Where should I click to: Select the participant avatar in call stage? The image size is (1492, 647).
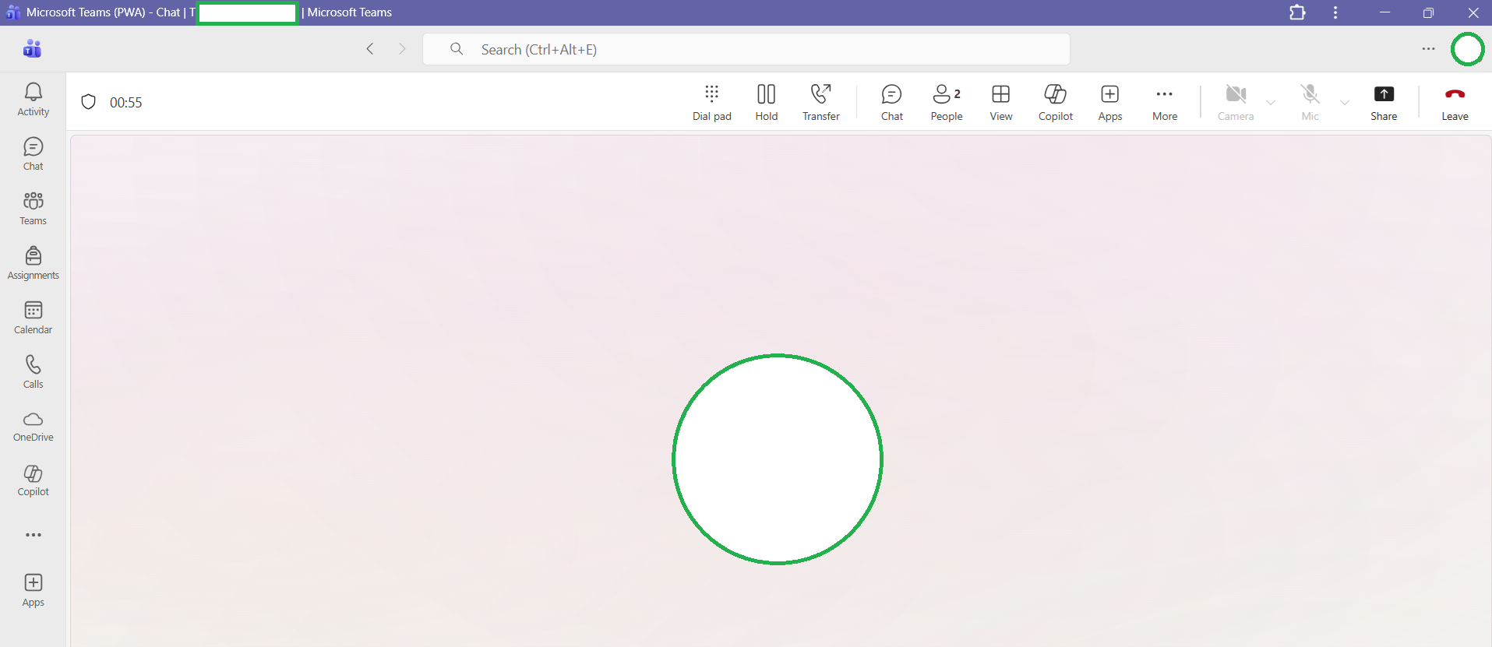point(778,459)
